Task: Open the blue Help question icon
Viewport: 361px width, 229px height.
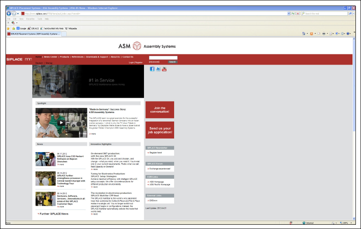Action: pyautogui.click(x=349, y=34)
